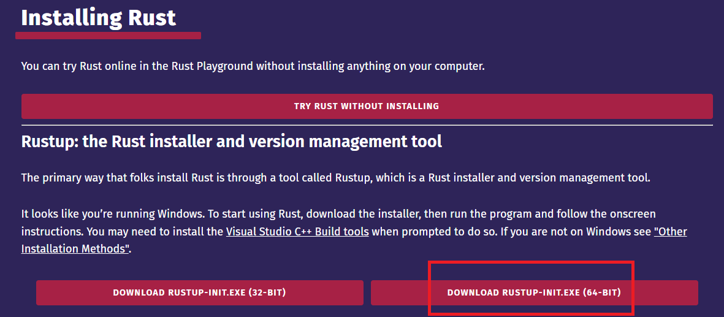Download rustup-init.exe 64-bit installer
The width and height of the screenshot is (724, 317).
(534, 292)
